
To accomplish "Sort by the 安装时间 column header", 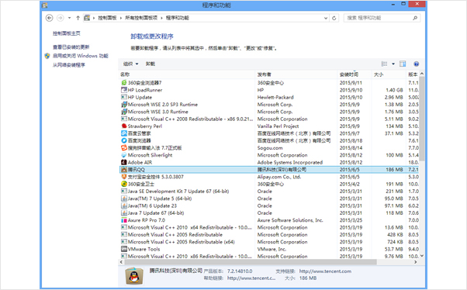I will click(355, 74).
